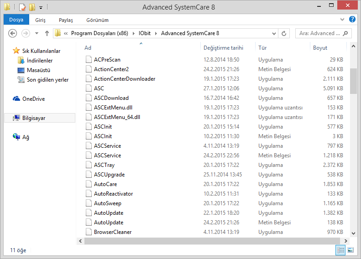Refresh the current folder view
This screenshot has height=259, width=361.
pyautogui.click(x=284, y=33)
